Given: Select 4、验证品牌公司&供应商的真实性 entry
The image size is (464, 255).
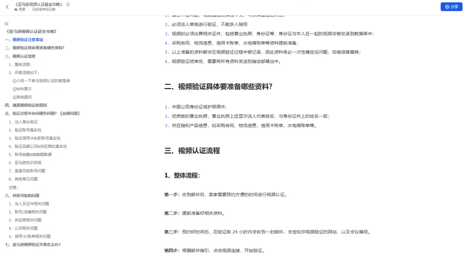Looking at the screenshot, I should 37,146.
